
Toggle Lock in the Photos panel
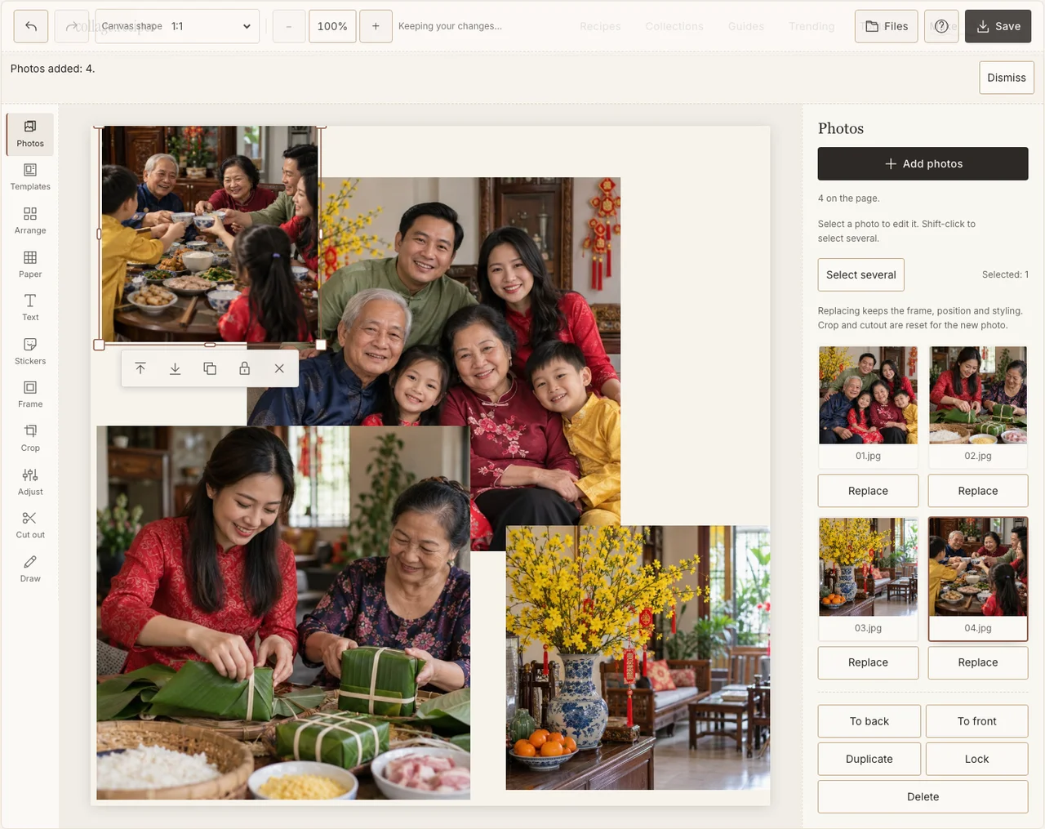tap(977, 759)
